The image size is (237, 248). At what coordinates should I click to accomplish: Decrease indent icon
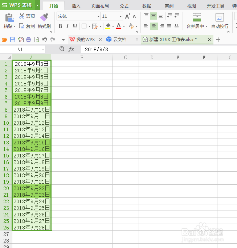pos(170,16)
